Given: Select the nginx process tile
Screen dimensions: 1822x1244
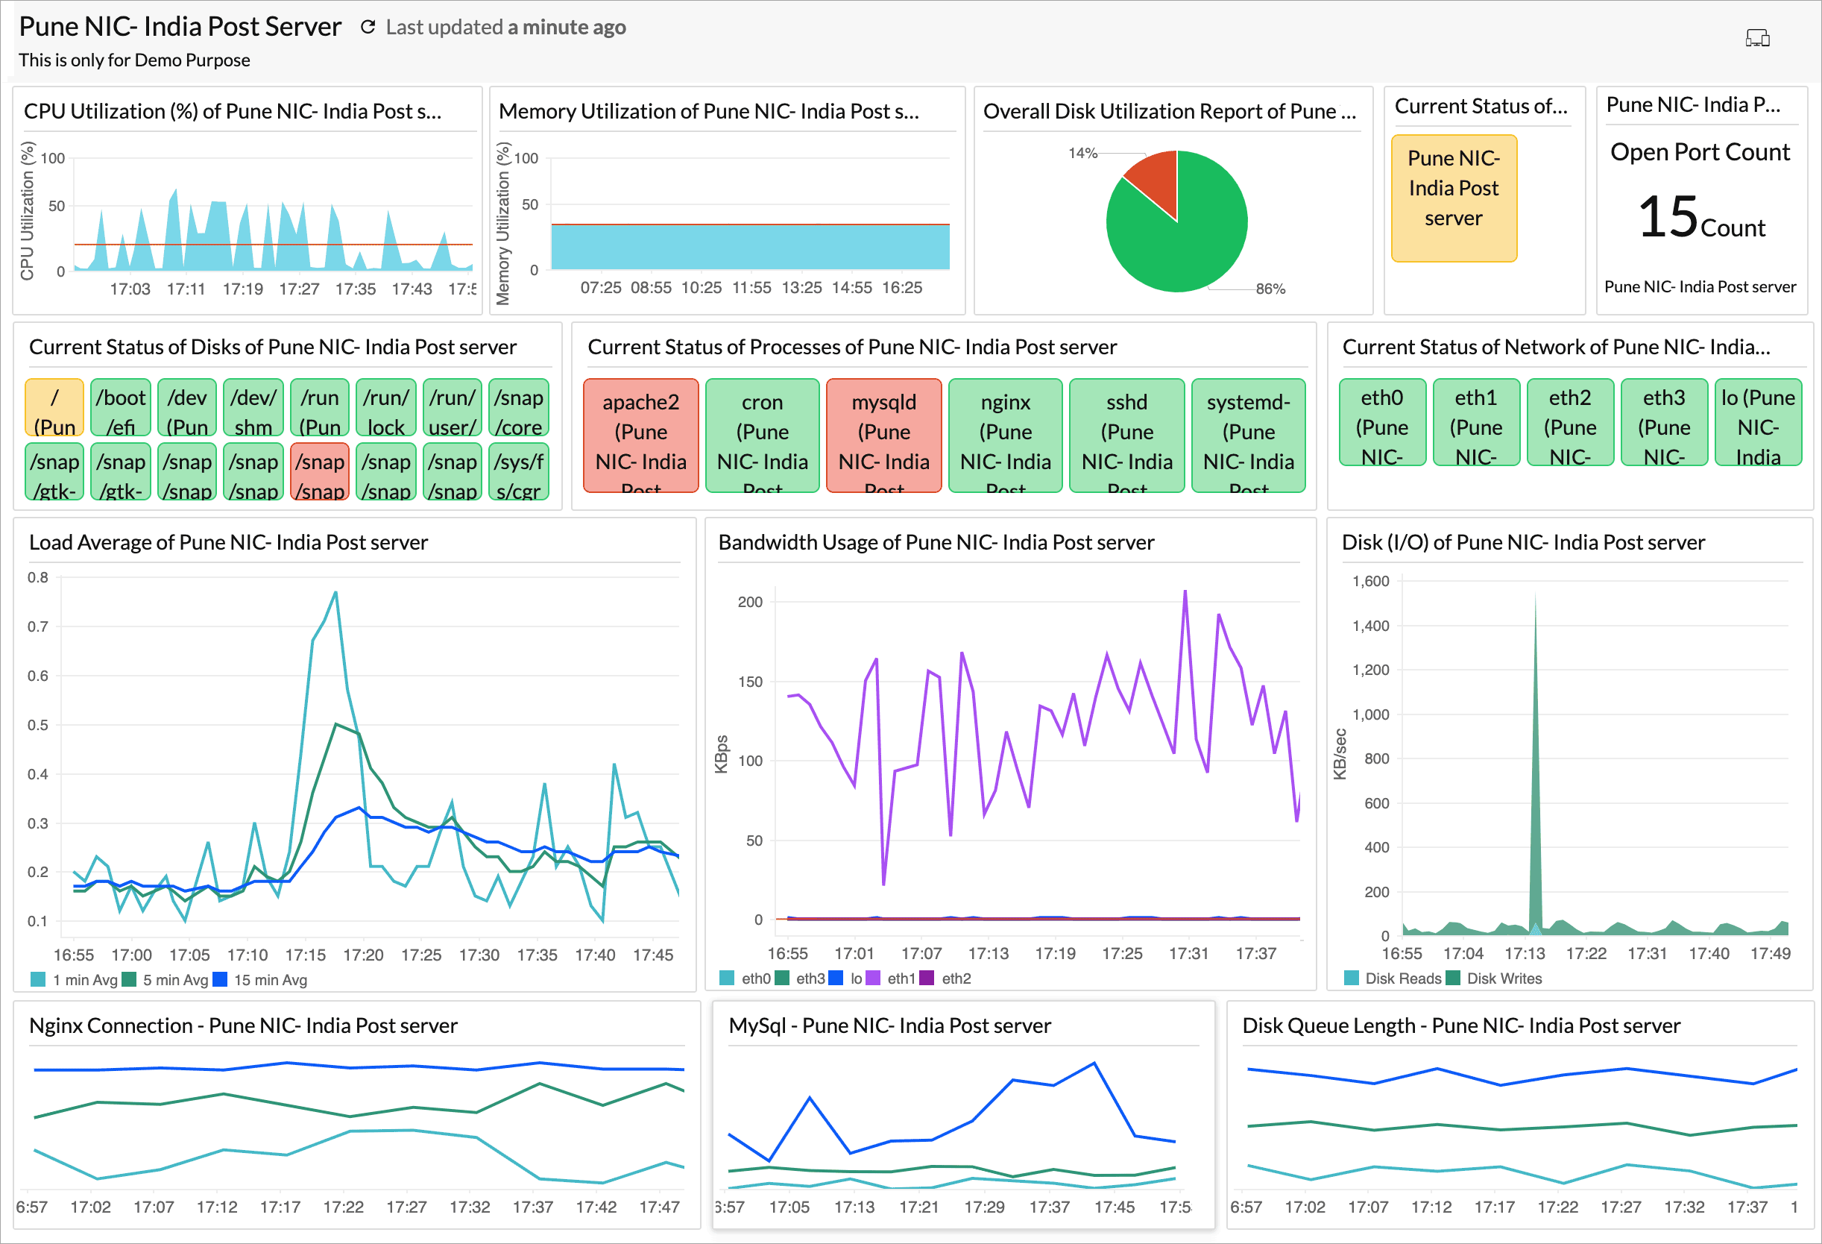Looking at the screenshot, I should click(x=1006, y=436).
